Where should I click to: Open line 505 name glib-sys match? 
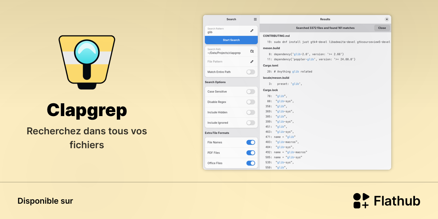(x=284, y=157)
